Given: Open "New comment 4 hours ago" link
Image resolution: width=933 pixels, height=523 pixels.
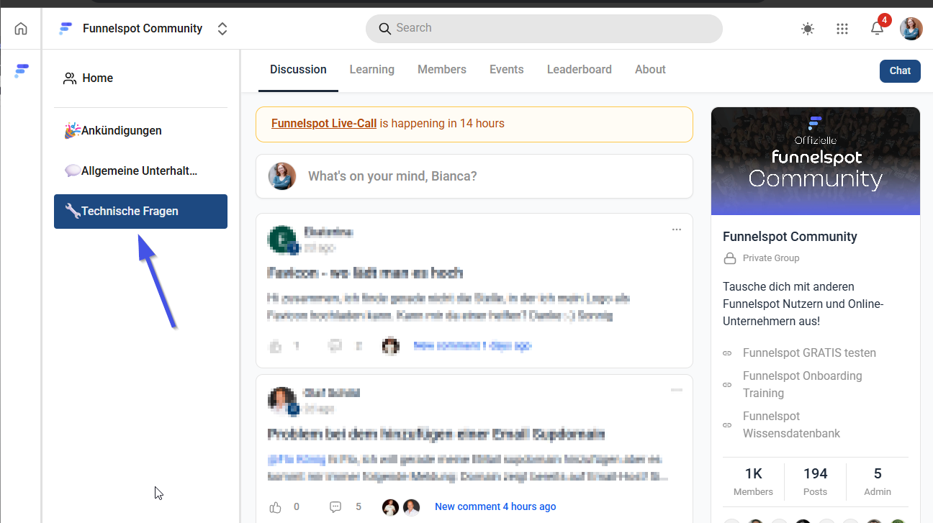Looking at the screenshot, I should pyautogui.click(x=495, y=507).
